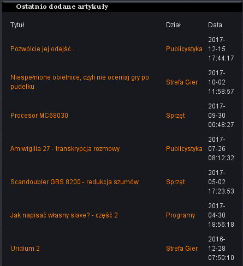Click the 'Data' column header
Image resolution: width=243 pixels, height=266 pixels.
(215, 25)
